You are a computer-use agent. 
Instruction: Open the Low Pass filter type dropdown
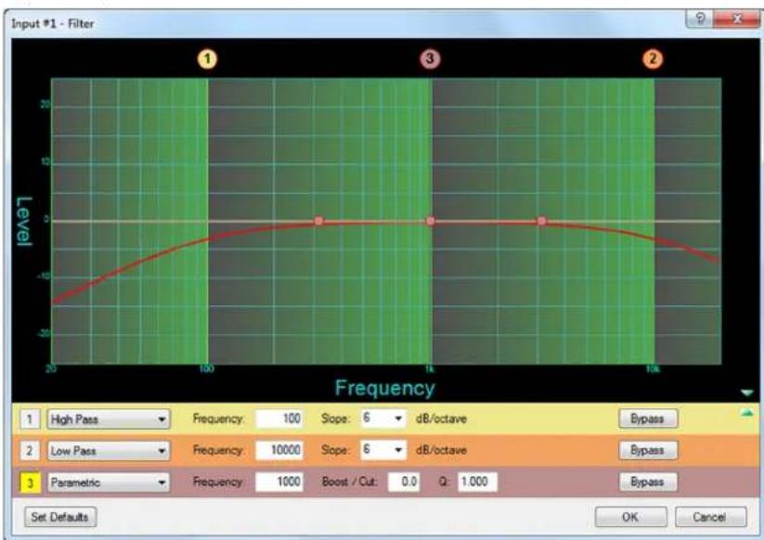[109, 451]
